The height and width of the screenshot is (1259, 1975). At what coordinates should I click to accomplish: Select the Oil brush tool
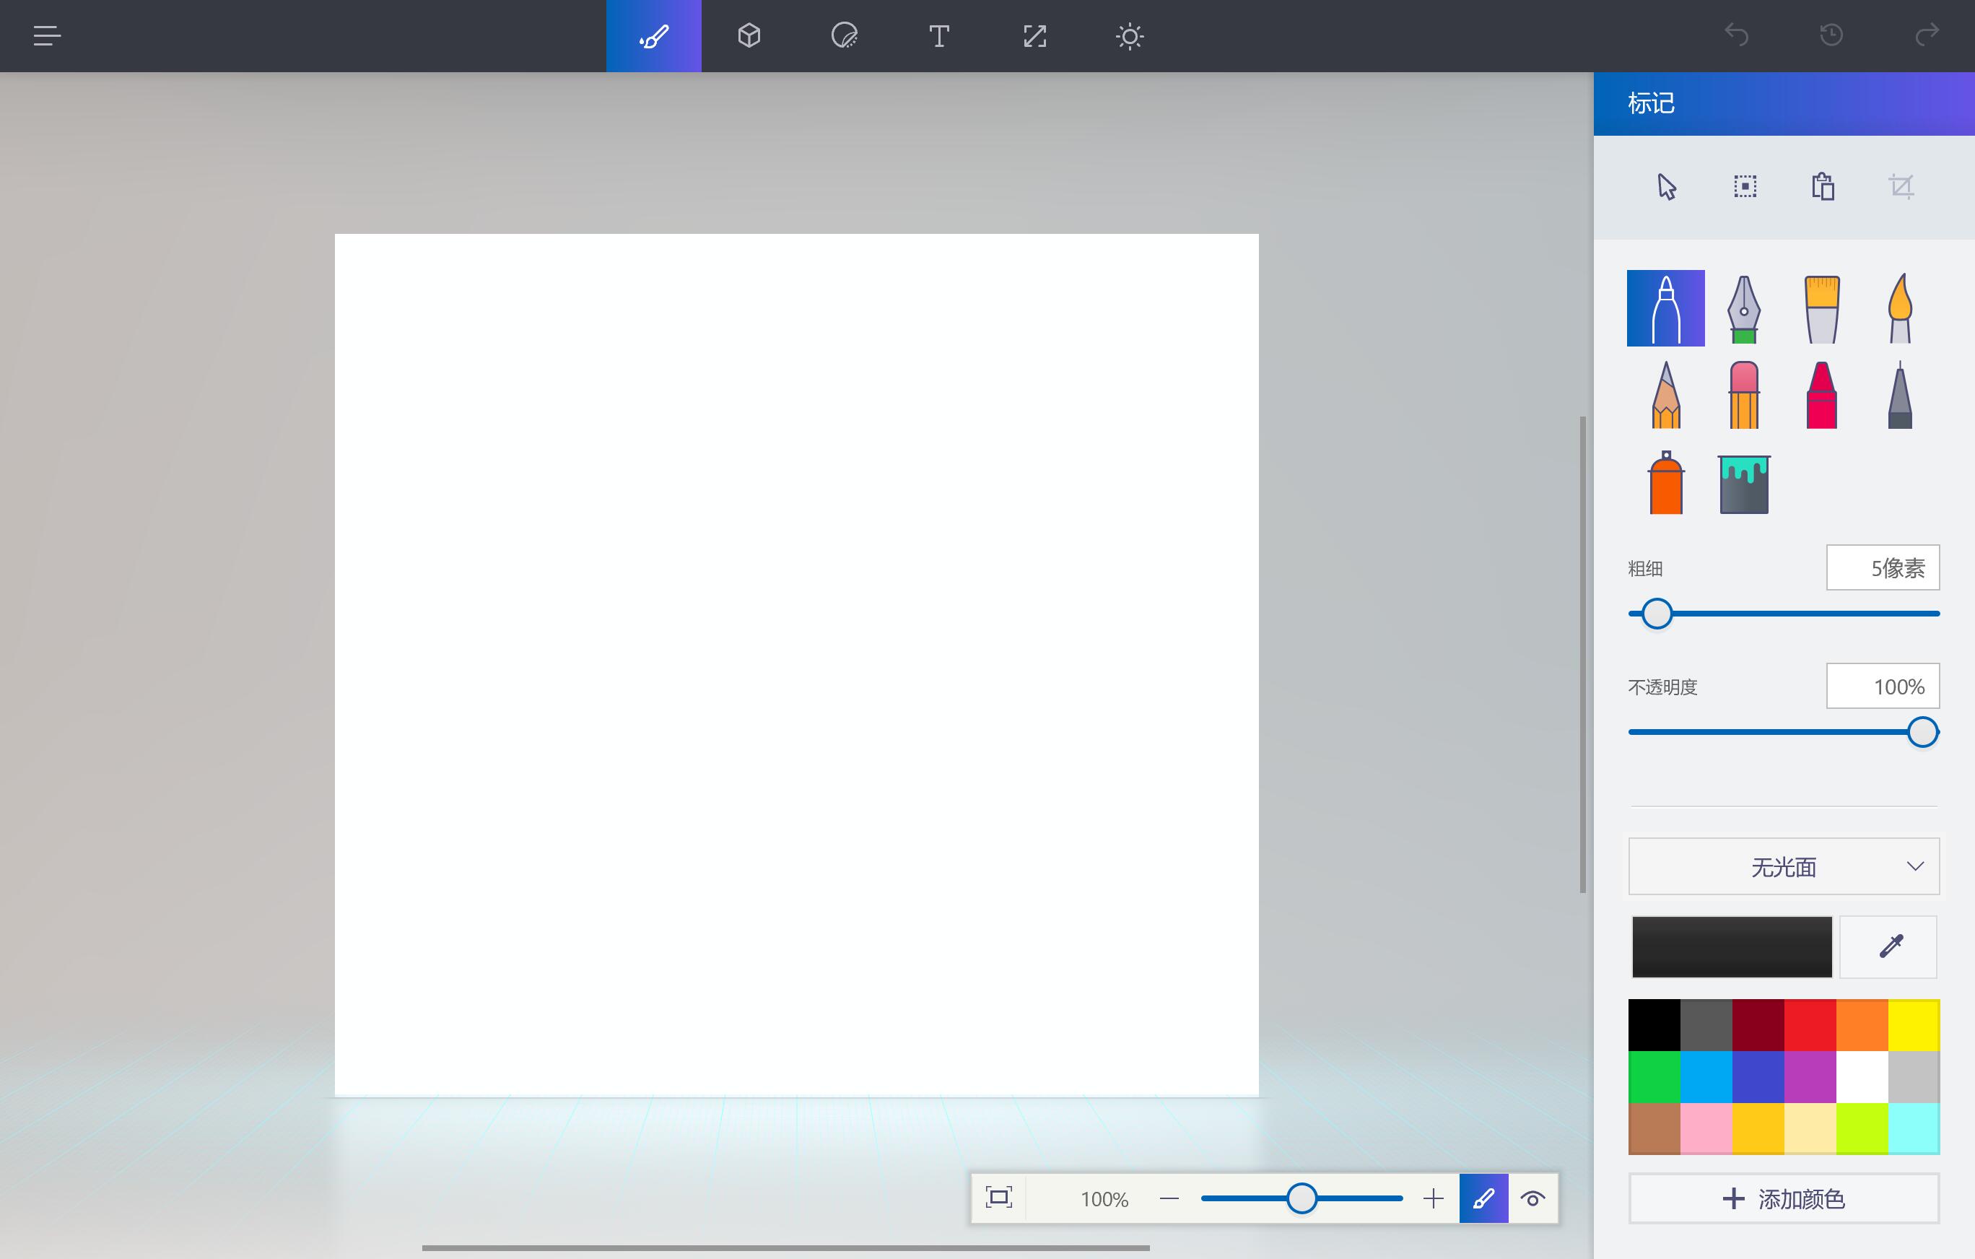coord(1822,308)
